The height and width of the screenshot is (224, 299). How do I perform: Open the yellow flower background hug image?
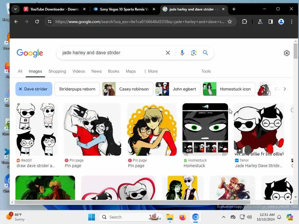coord(152,129)
